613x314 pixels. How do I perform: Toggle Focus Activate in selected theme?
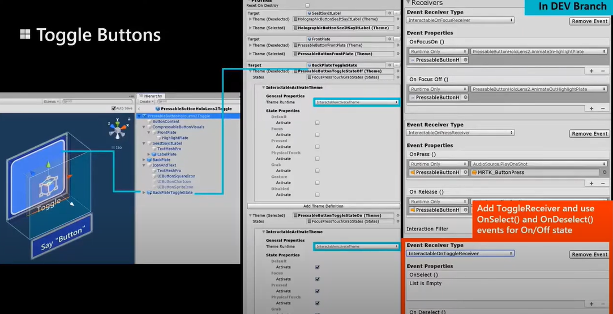tap(317, 280)
